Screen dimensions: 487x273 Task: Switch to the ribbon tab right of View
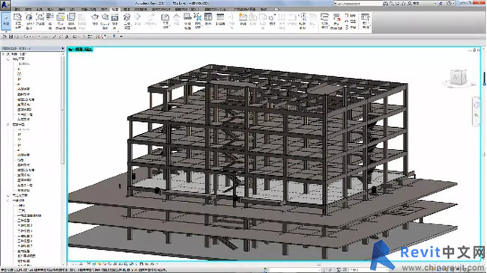pos(127,9)
